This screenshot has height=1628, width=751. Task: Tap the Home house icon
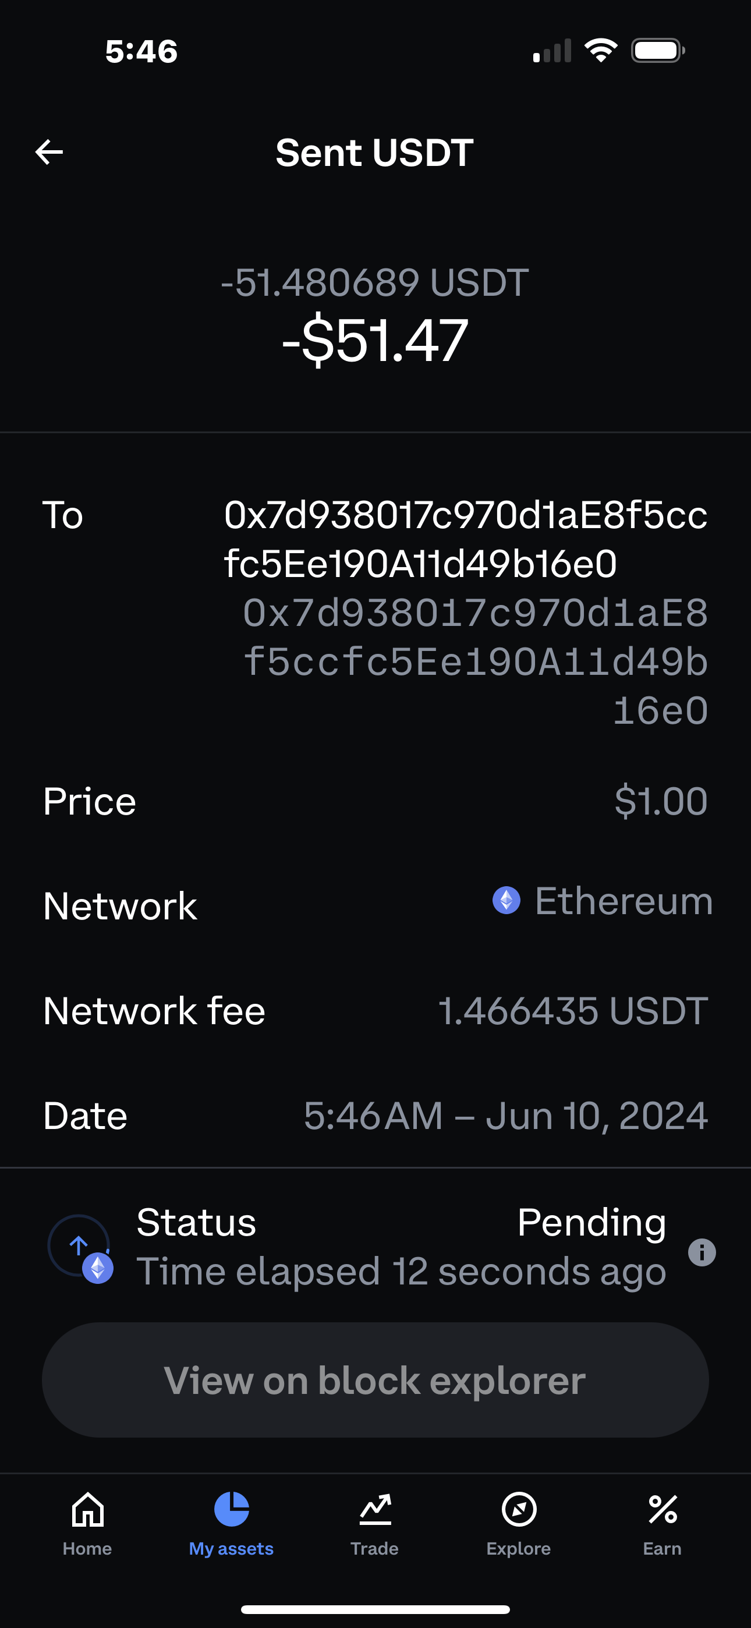pyautogui.click(x=87, y=1509)
